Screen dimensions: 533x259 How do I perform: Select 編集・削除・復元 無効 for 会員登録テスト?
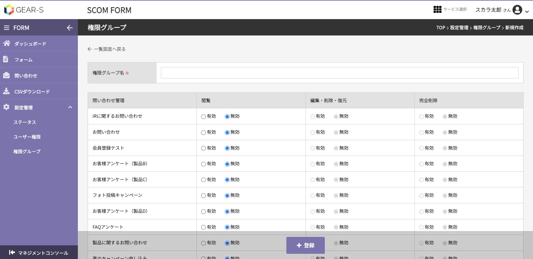pos(336,148)
